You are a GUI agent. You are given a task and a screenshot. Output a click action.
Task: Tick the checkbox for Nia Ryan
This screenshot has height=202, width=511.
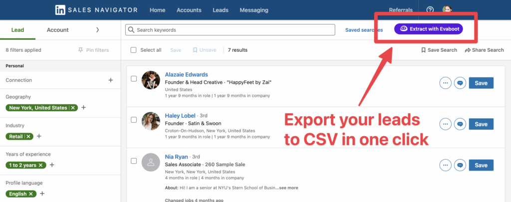coord(134,161)
